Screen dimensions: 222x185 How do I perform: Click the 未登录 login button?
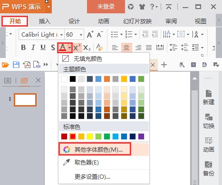(x=106, y=7)
